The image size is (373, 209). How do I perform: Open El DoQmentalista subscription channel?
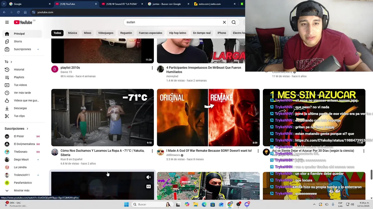click(22, 144)
